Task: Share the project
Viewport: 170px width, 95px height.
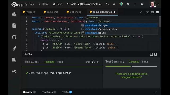Action: coord(43,4)
